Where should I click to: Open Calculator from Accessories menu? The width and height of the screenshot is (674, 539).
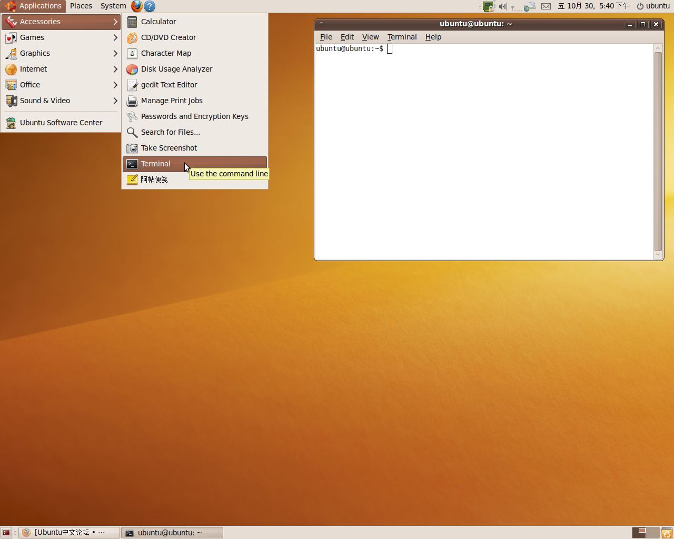(x=195, y=22)
